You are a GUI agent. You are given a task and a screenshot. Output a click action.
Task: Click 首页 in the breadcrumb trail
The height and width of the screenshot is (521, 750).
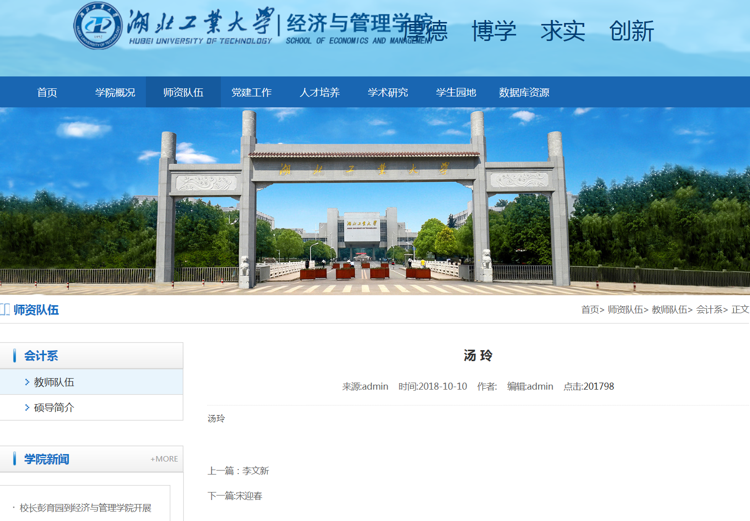590,310
